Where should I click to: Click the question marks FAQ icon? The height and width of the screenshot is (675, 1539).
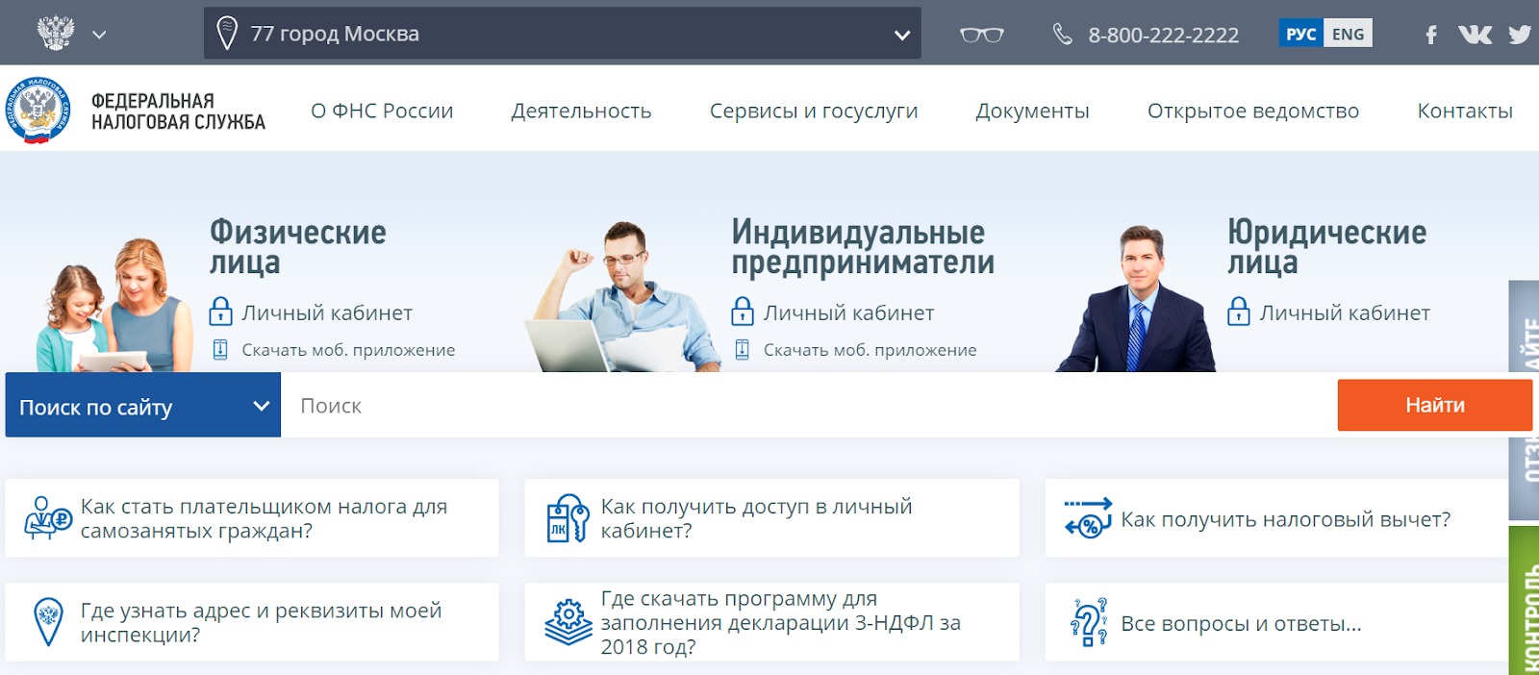(1088, 622)
